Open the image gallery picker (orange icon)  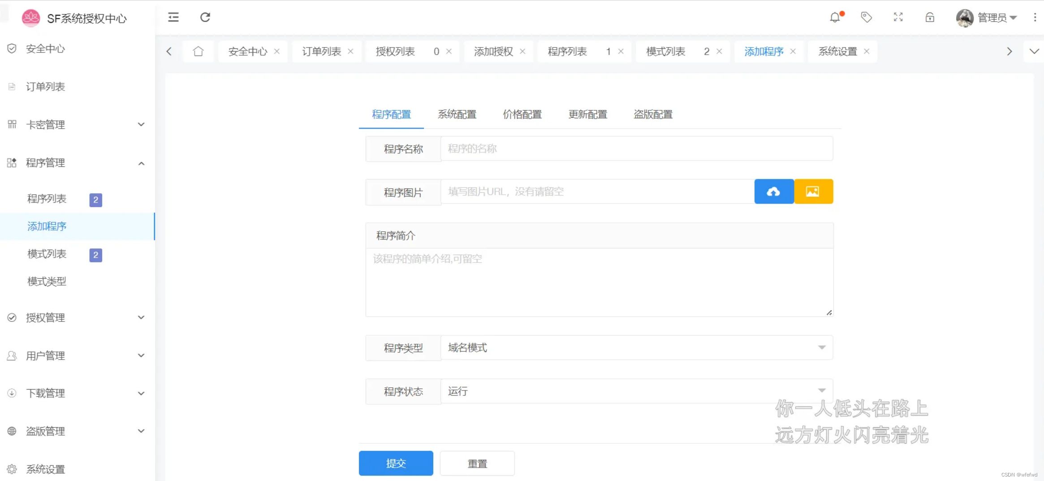pos(813,191)
